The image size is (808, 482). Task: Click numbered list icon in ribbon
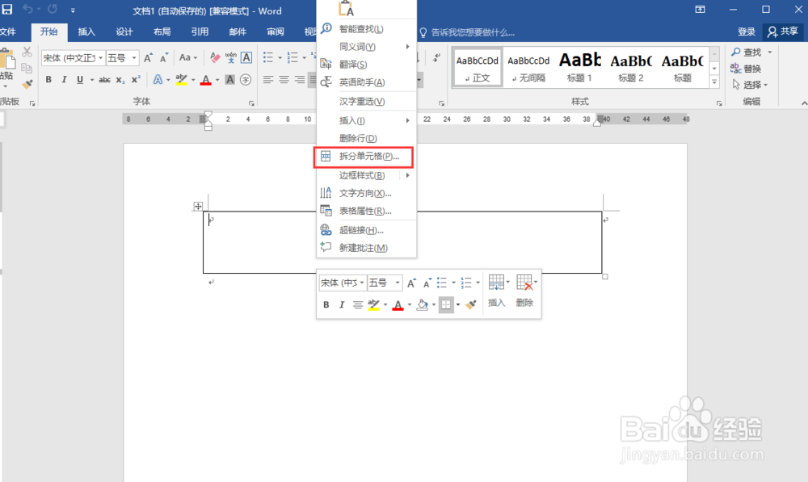pos(292,57)
